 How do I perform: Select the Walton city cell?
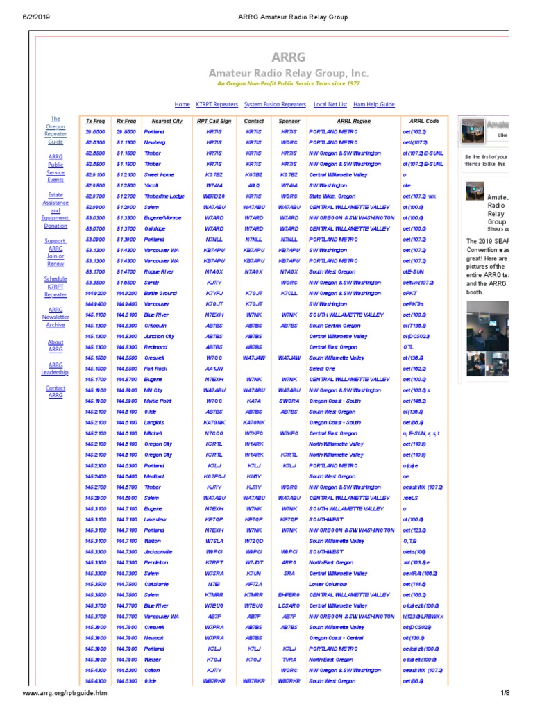point(152,542)
